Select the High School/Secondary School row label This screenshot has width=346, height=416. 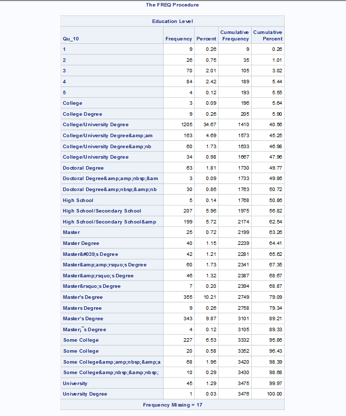point(102,211)
